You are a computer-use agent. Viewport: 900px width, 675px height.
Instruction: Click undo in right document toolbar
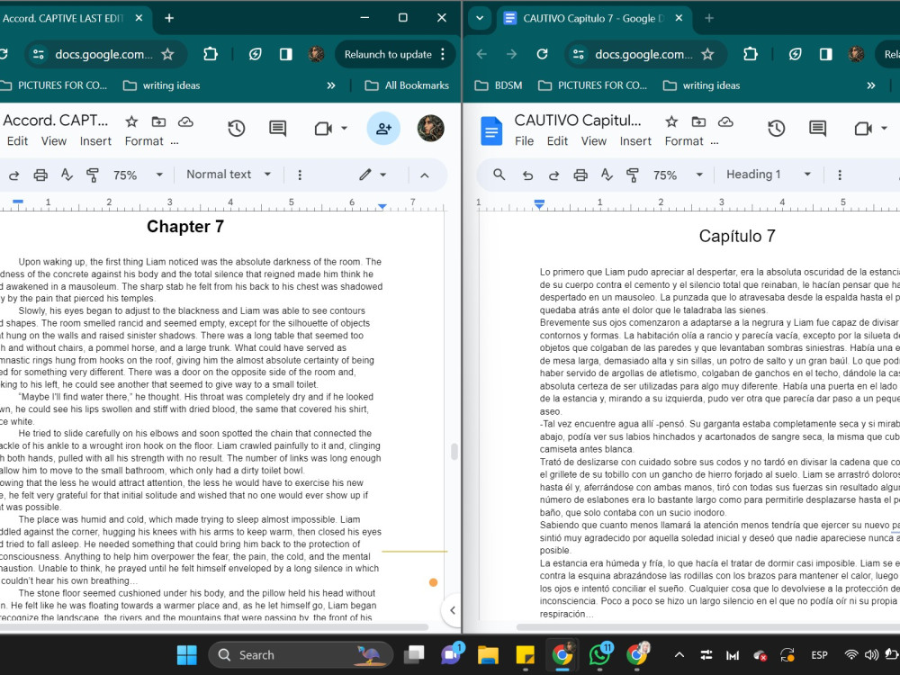pyautogui.click(x=527, y=175)
